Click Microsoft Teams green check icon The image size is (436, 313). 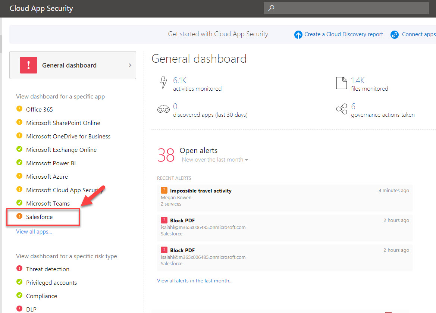pos(19,203)
